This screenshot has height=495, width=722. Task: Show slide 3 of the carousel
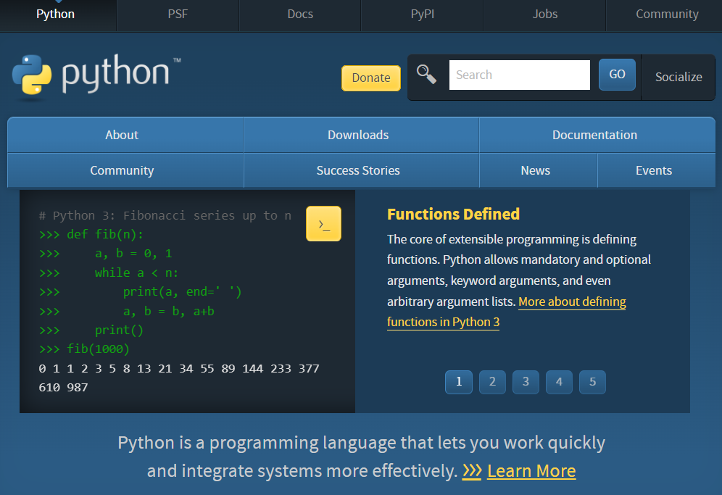(526, 382)
